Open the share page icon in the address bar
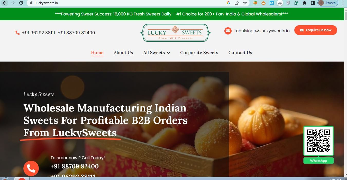347x180 pixels. point(237,3)
